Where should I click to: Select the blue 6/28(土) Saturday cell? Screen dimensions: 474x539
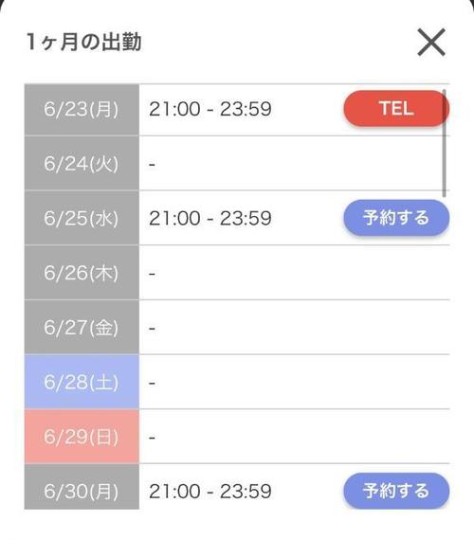click(x=82, y=382)
